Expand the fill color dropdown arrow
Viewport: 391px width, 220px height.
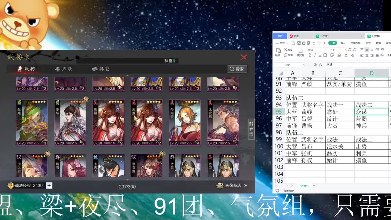(342, 55)
